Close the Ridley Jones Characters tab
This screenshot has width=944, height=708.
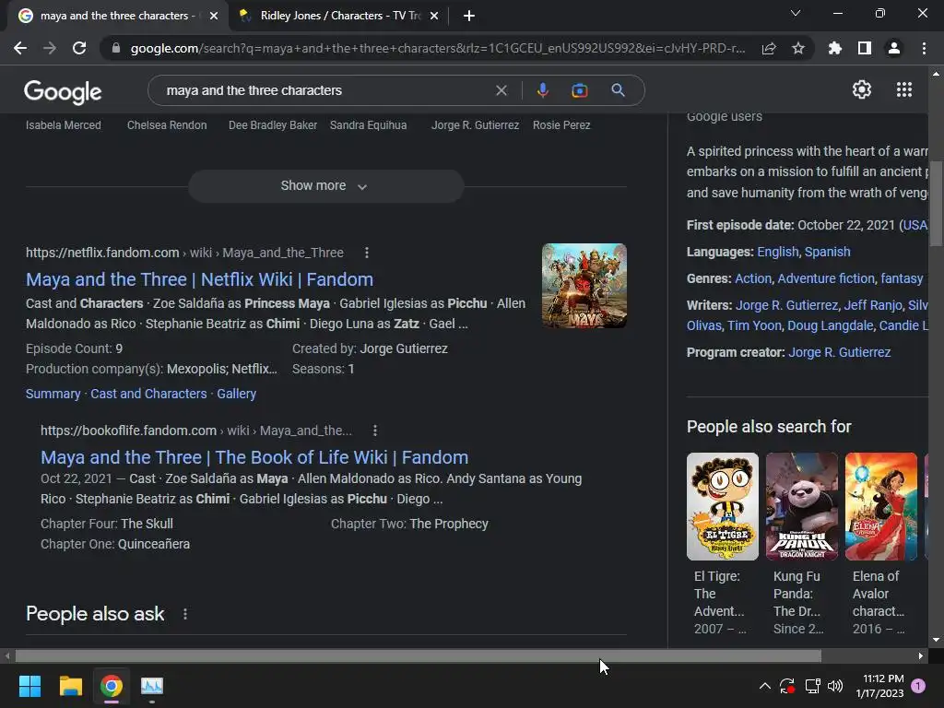pos(434,16)
